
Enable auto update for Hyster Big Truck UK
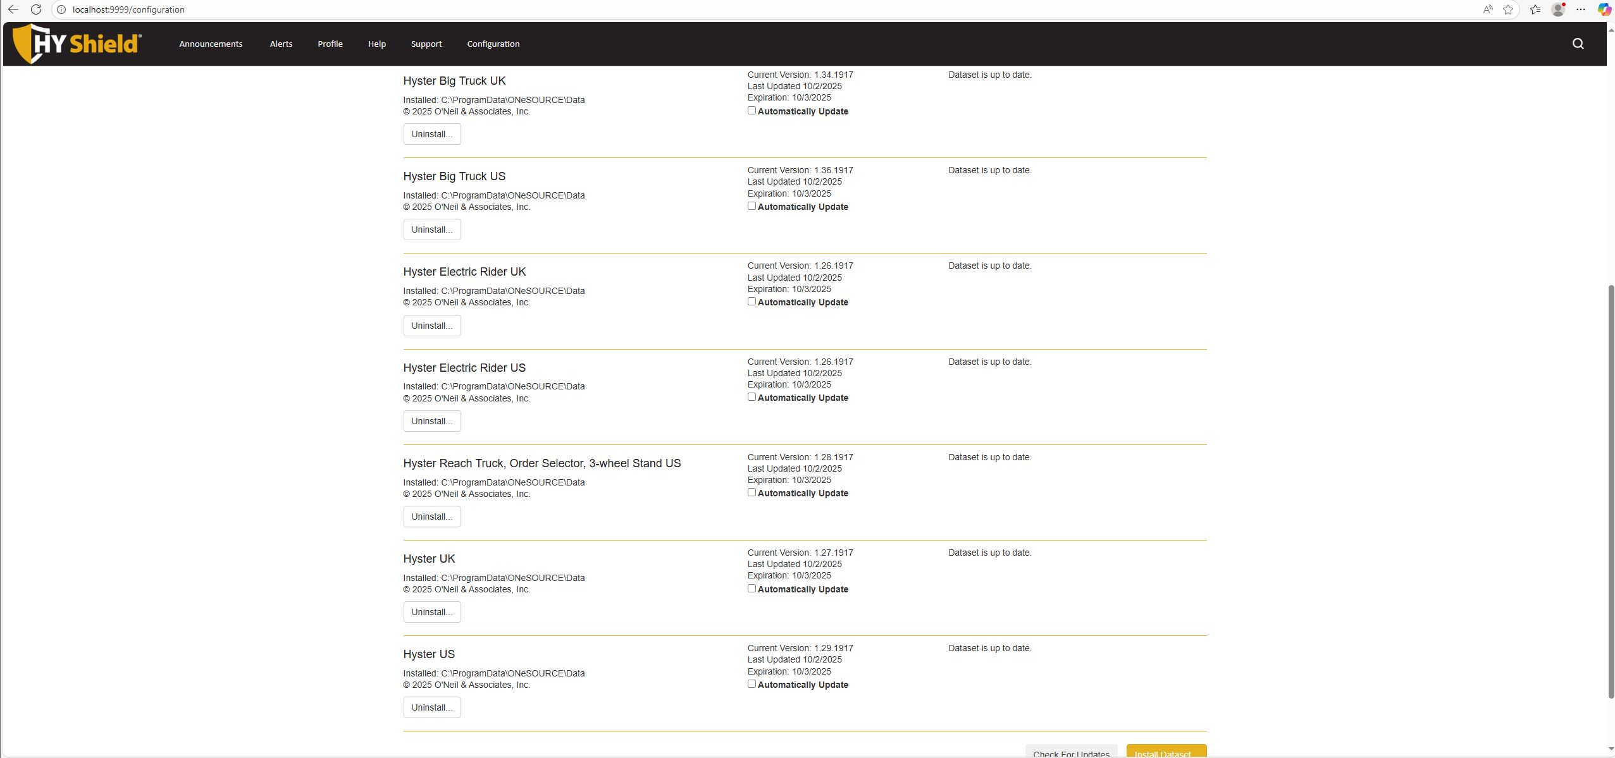[x=752, y=111]
